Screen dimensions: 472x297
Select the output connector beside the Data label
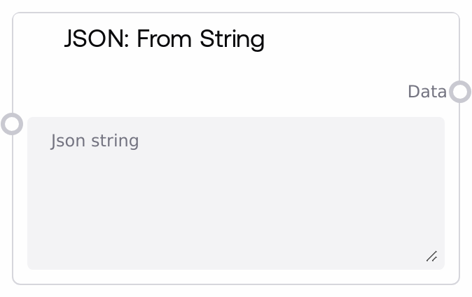click(x=460, y=92)
